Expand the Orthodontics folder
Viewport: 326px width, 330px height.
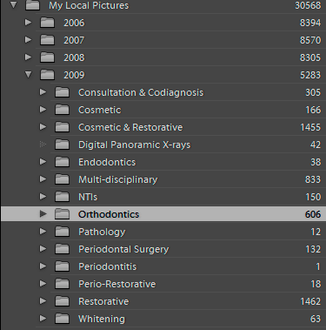43,214
